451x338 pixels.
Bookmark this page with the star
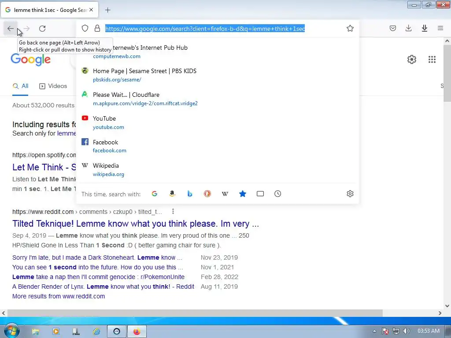[x=350, y=28]
